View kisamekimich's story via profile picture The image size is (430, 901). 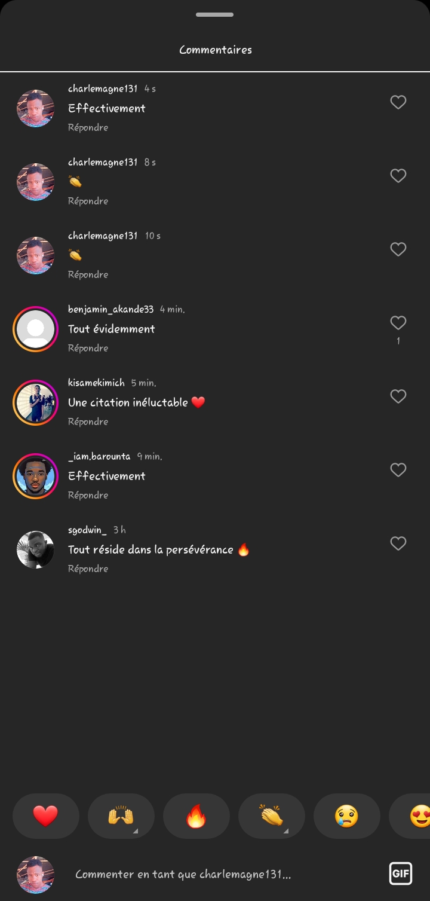[x=35, y=402]
